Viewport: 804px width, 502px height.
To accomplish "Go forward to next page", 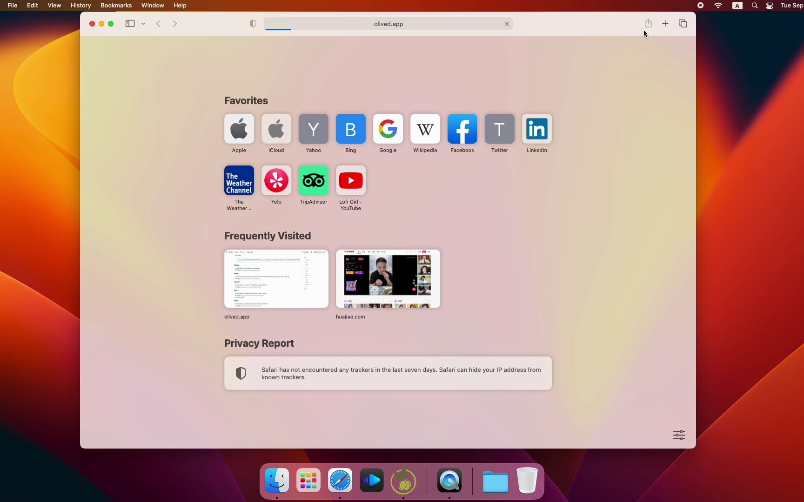I will (x=175, y=24).
